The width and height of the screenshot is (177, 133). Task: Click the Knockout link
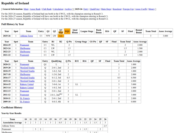117,9
